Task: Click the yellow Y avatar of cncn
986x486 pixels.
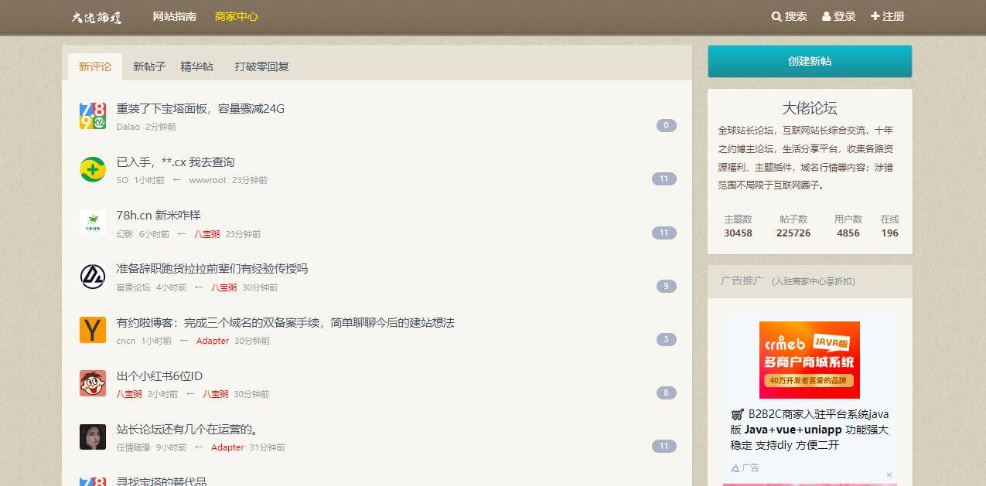Action: [x=93, y=330]
